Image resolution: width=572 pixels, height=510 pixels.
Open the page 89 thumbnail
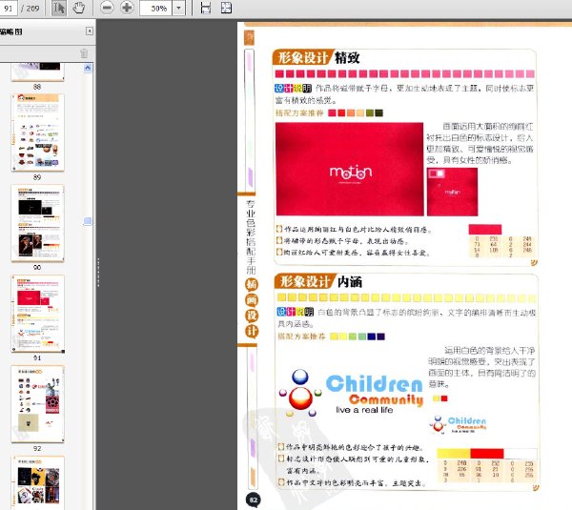[37, 133]
